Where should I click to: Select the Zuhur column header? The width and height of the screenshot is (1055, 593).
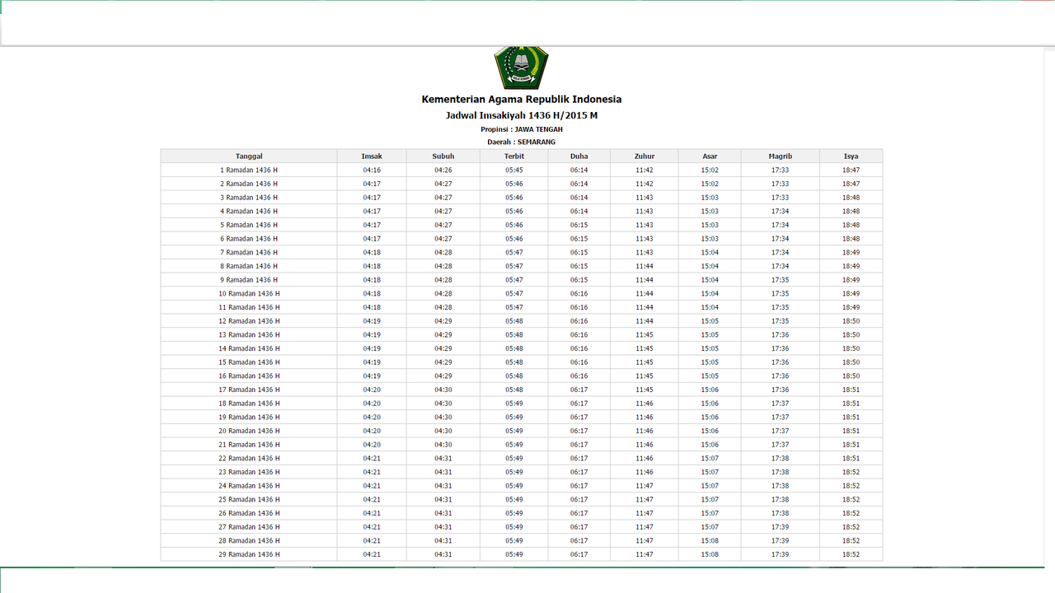(x=645, y=156)
